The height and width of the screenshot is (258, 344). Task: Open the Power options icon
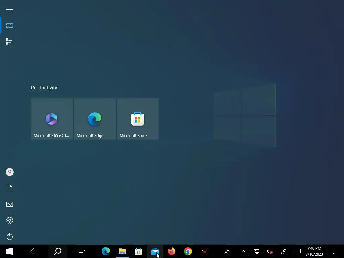tap(10, 236)
